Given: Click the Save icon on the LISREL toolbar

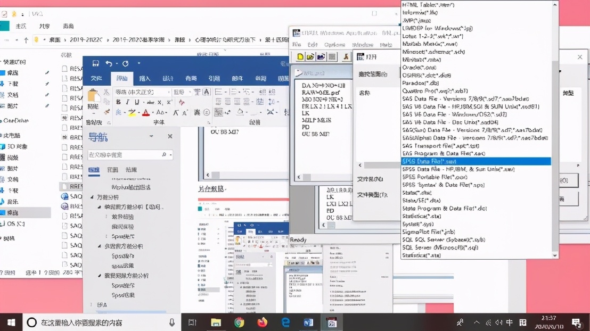Looking at the screenshot, I should [x=321, y=56].
